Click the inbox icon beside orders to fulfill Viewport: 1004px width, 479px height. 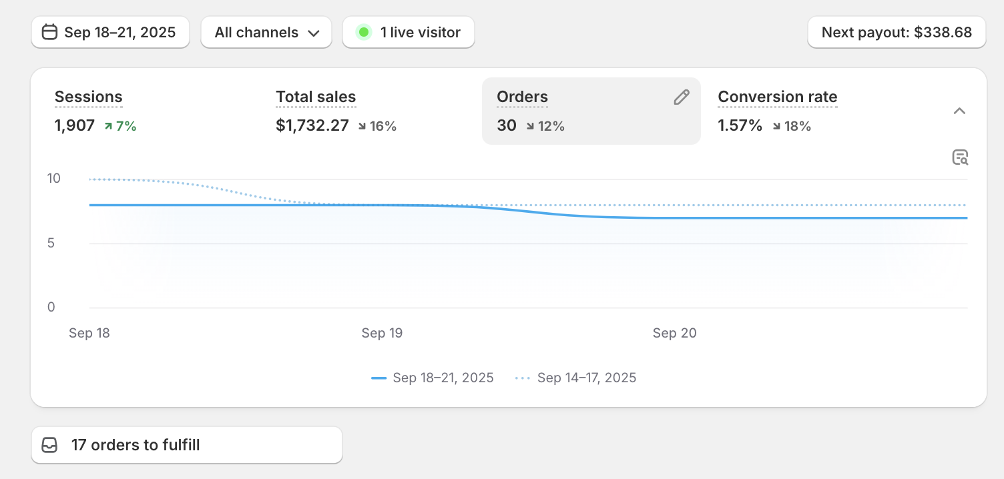tap(49, 445)
